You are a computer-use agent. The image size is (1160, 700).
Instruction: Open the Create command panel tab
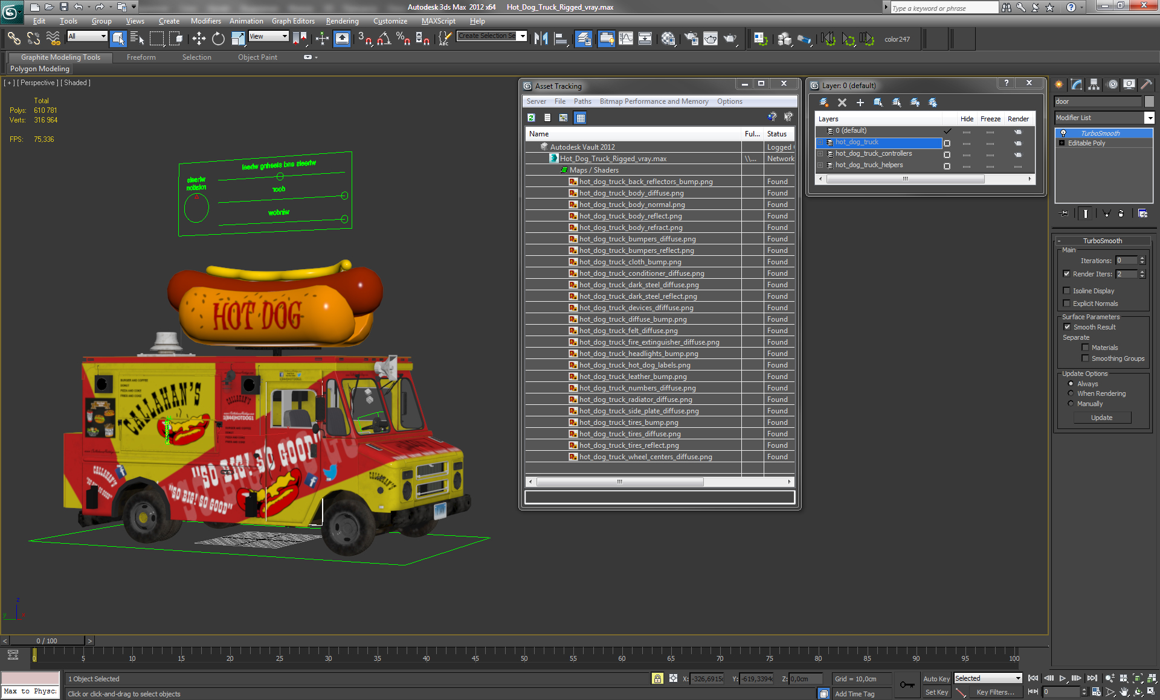[x=1059, y=84]
